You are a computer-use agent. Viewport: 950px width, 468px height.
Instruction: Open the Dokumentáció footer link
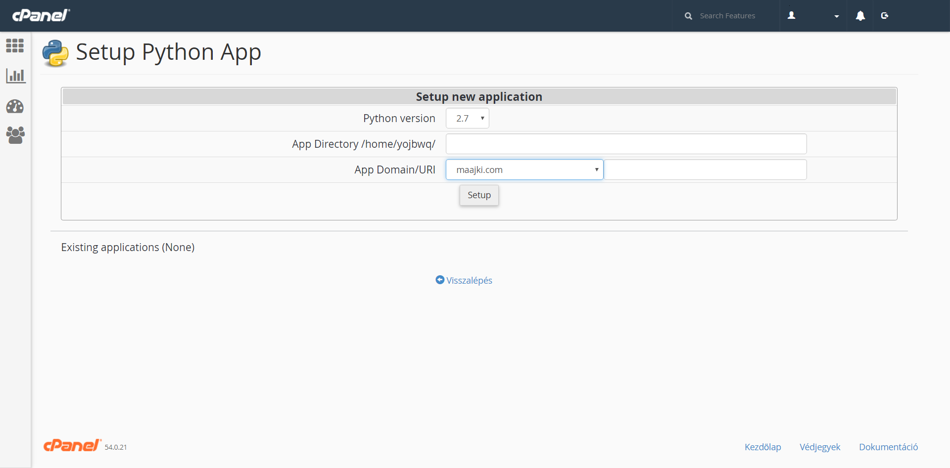[x=888, y=447]
